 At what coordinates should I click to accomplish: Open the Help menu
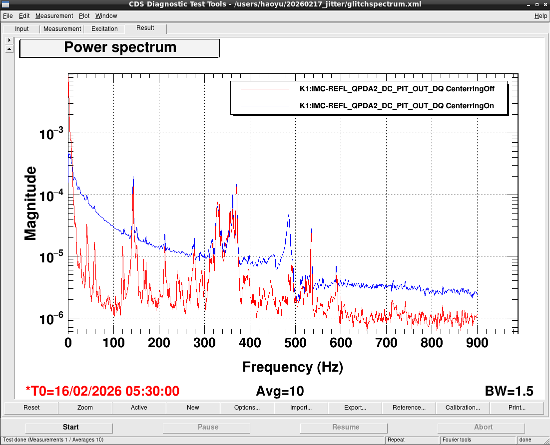pos(541,16)
